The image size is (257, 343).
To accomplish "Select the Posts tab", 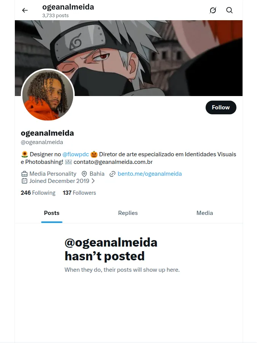I will pyautogui.click(x=51, y=213).
